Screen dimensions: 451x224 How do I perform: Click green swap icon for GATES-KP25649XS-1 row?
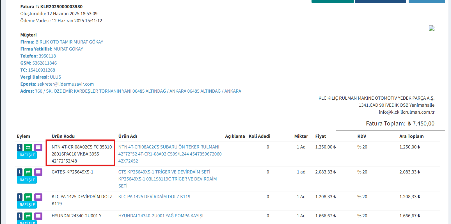(28, 172)
